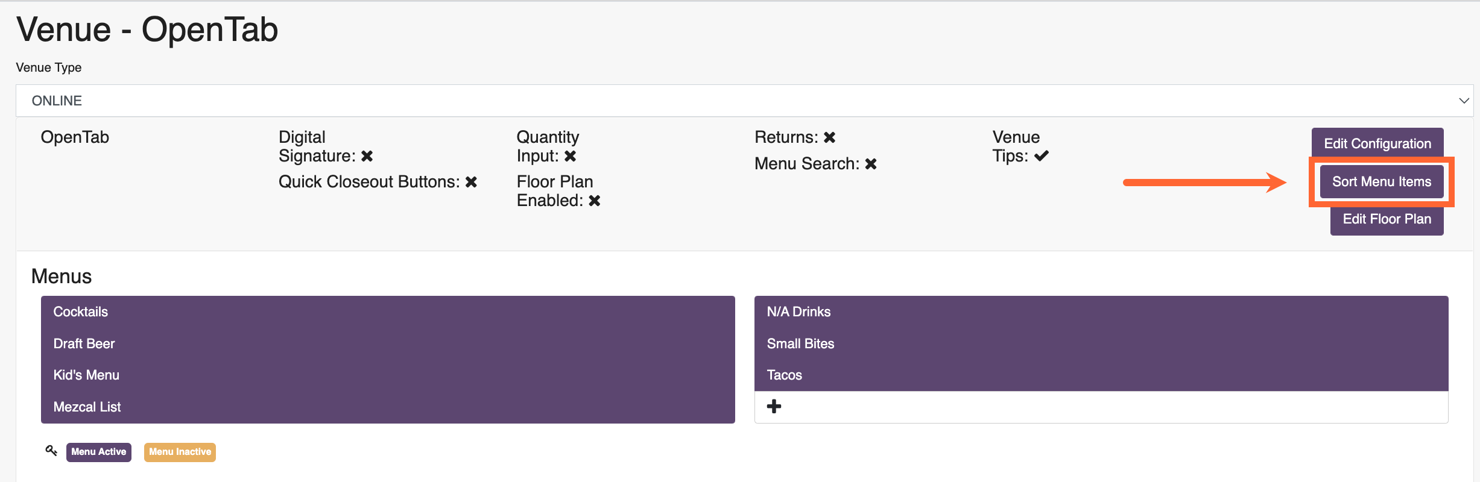Open the Edit Floor Plan button

click(1387, 219)
